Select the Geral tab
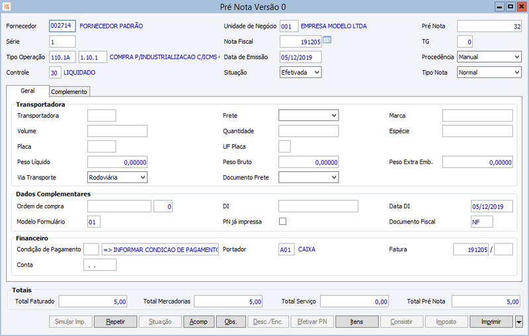 (28, 91)
